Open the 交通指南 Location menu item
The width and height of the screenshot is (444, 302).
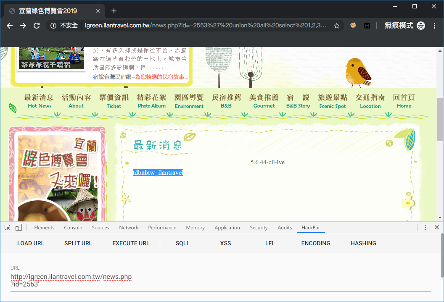pyautogui.click(x=370, y=101)
